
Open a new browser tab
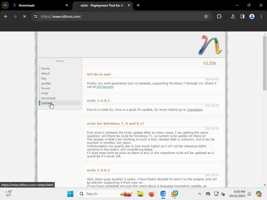[x=138, y=5]
